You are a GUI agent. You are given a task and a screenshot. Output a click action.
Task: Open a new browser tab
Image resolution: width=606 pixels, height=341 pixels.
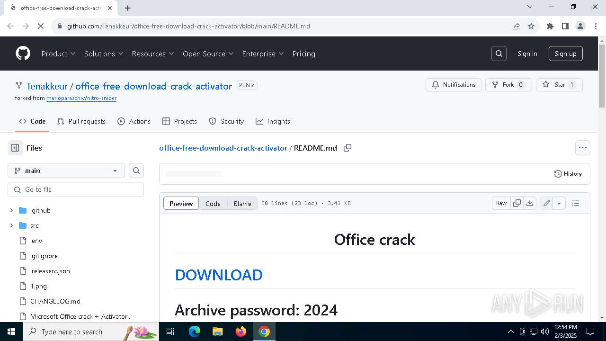pos(128,8)
